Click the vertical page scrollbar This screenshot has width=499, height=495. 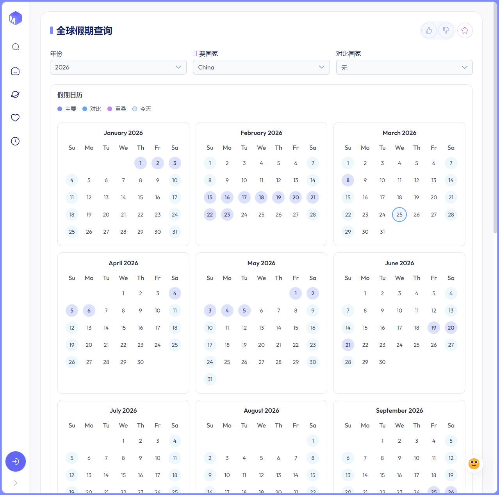coord(495,117)
